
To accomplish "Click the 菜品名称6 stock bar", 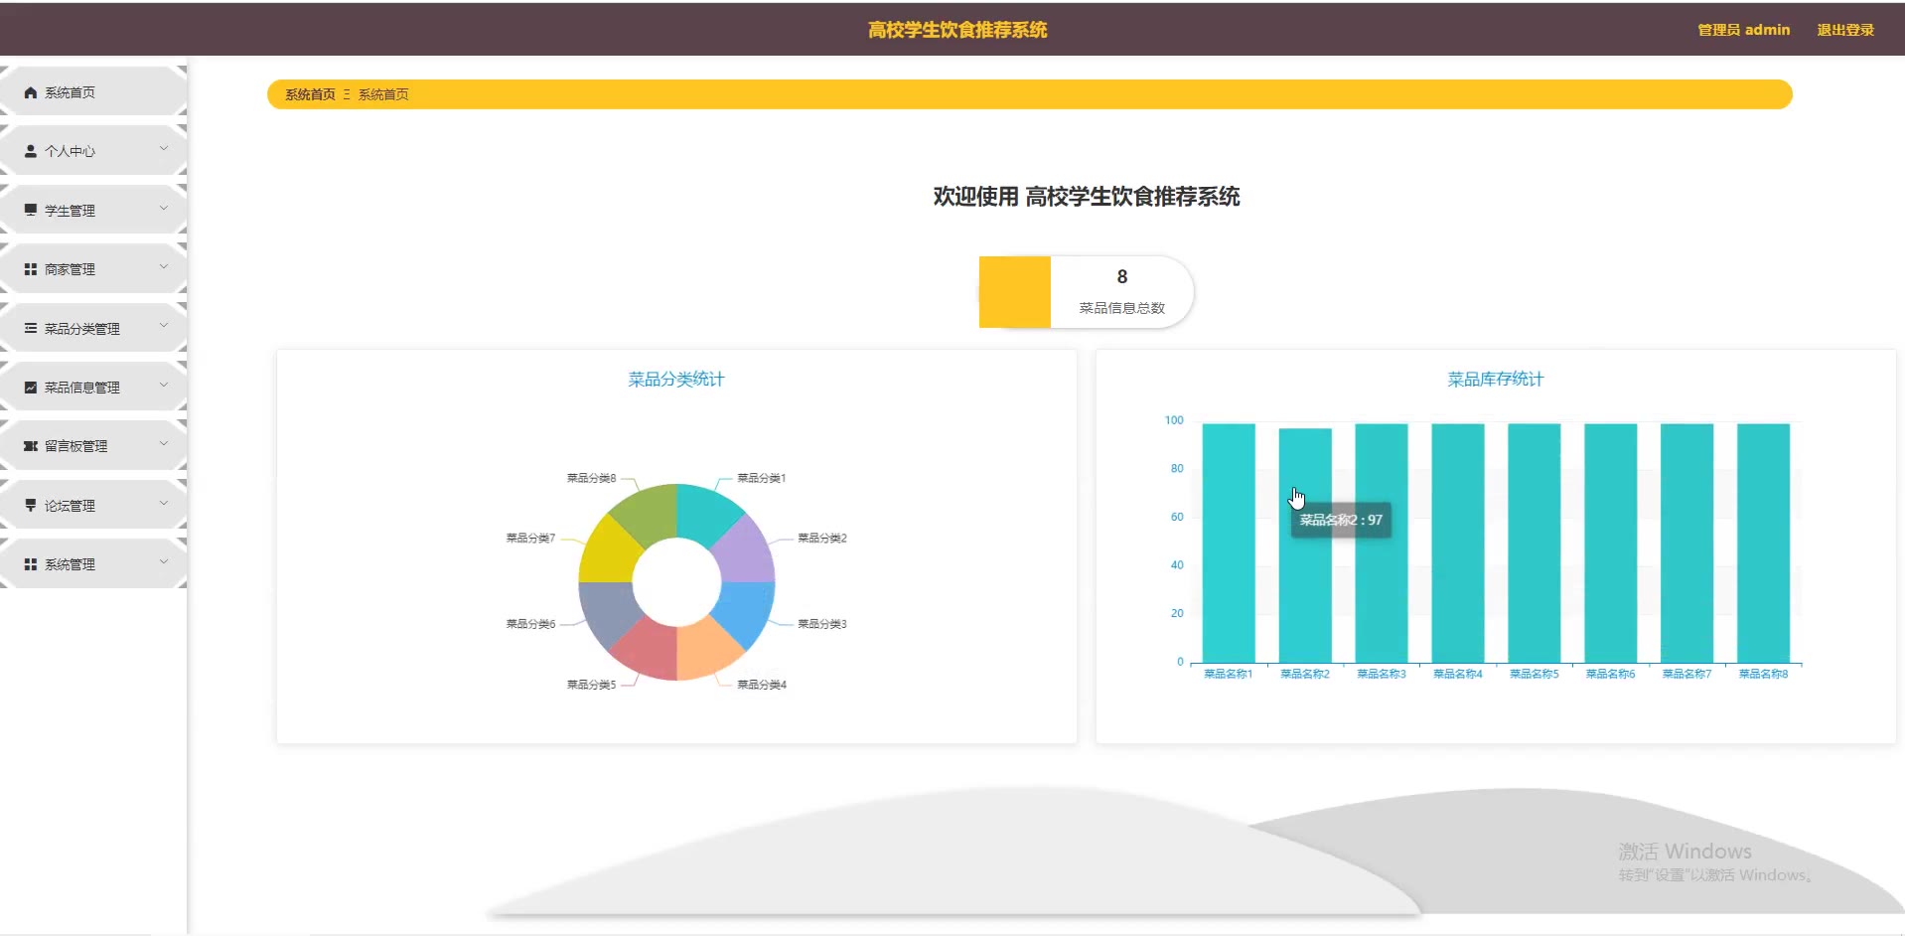I will (1611, 544).
